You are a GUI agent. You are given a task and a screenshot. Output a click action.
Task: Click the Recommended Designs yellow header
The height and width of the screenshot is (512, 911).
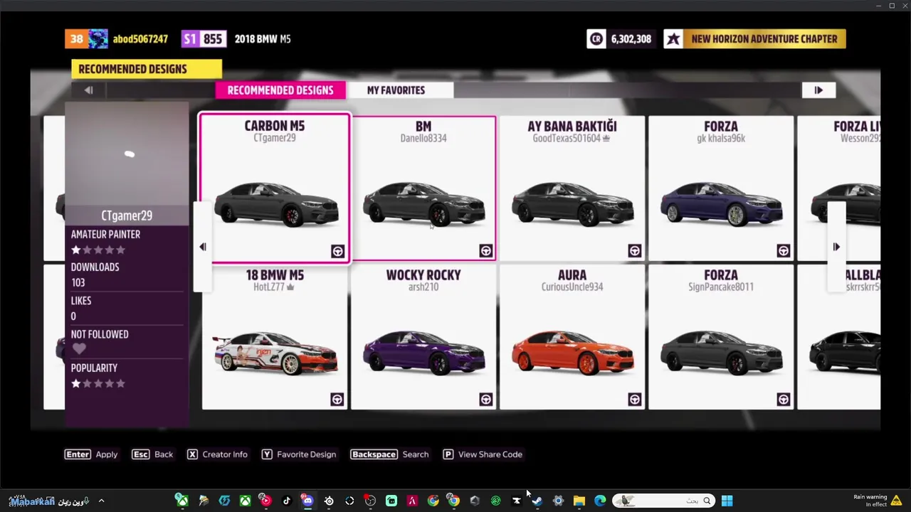tap(147, 69)
